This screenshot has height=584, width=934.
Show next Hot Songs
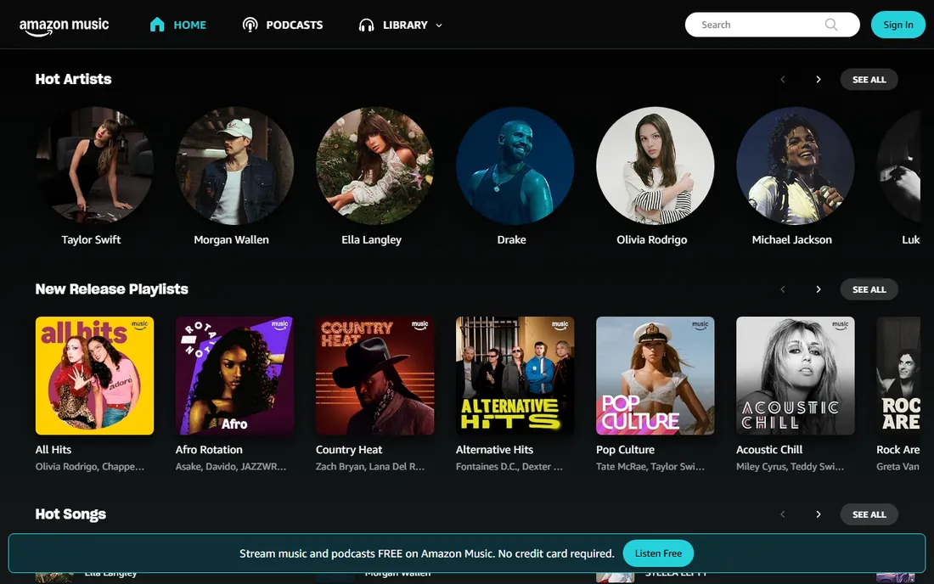(x=819, y=514)
